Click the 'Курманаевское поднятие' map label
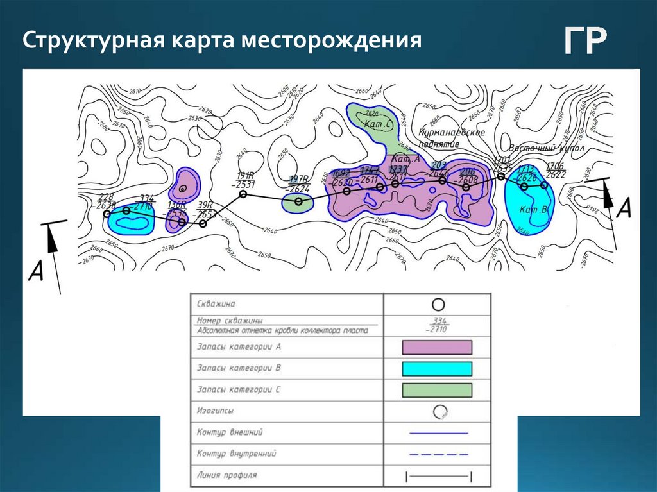Screen dimensions: 657x492 [x=452, y=139]
